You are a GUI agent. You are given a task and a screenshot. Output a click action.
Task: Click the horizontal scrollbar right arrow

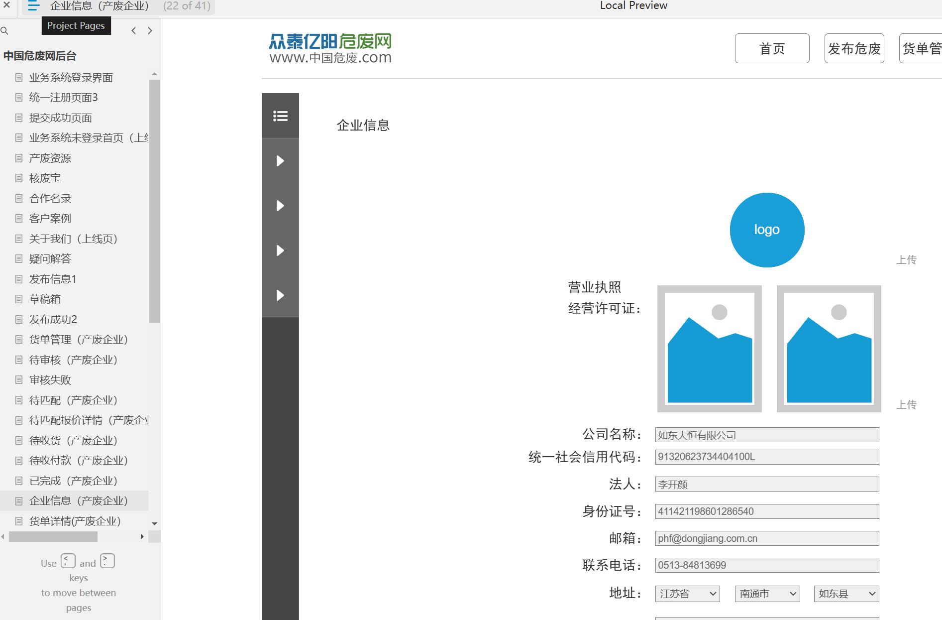pyautogui.click(x=142, y=537)
